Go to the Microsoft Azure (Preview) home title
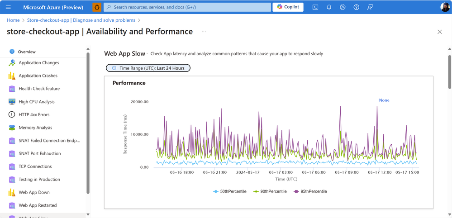Screen dimensions: 452x218 [x=53, y=7]
